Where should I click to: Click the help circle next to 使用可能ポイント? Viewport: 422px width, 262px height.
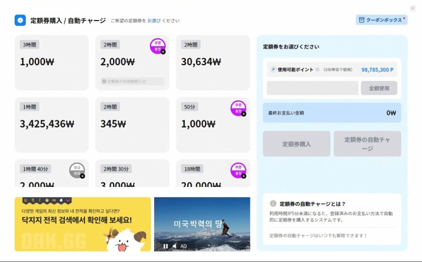click(317, 69)
